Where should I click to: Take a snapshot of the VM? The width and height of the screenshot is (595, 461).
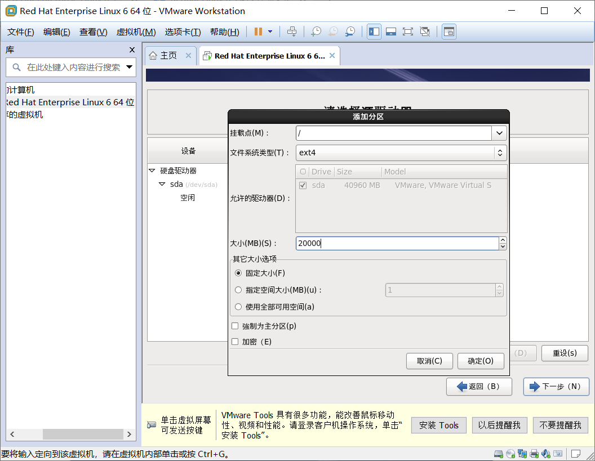316,32
